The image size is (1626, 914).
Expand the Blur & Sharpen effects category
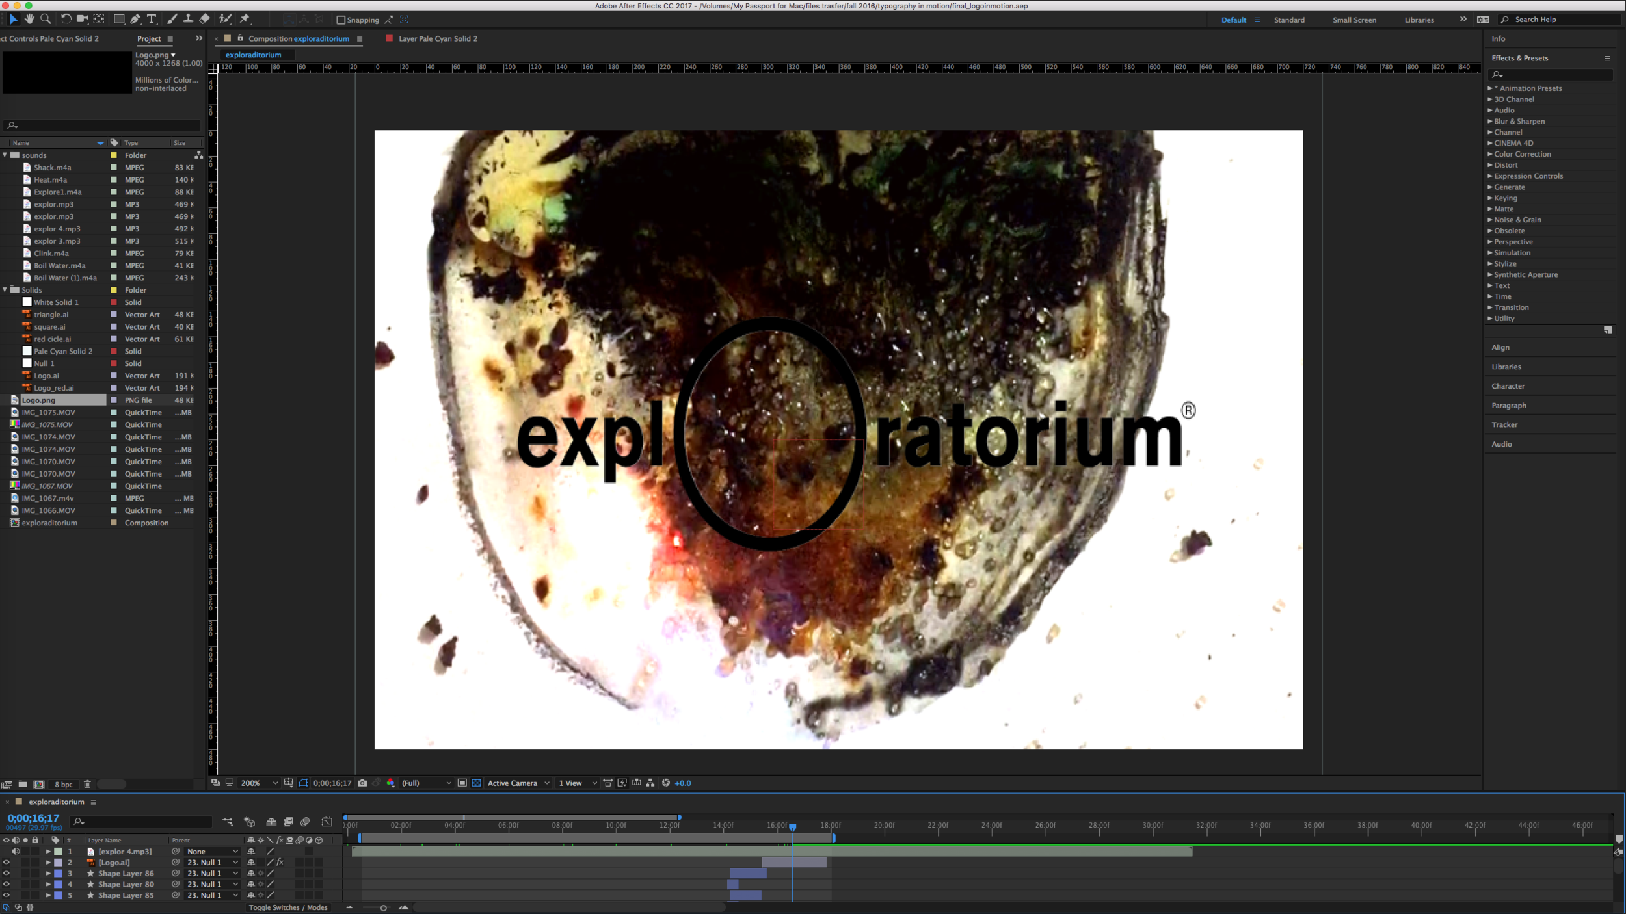pos(1490,121)
